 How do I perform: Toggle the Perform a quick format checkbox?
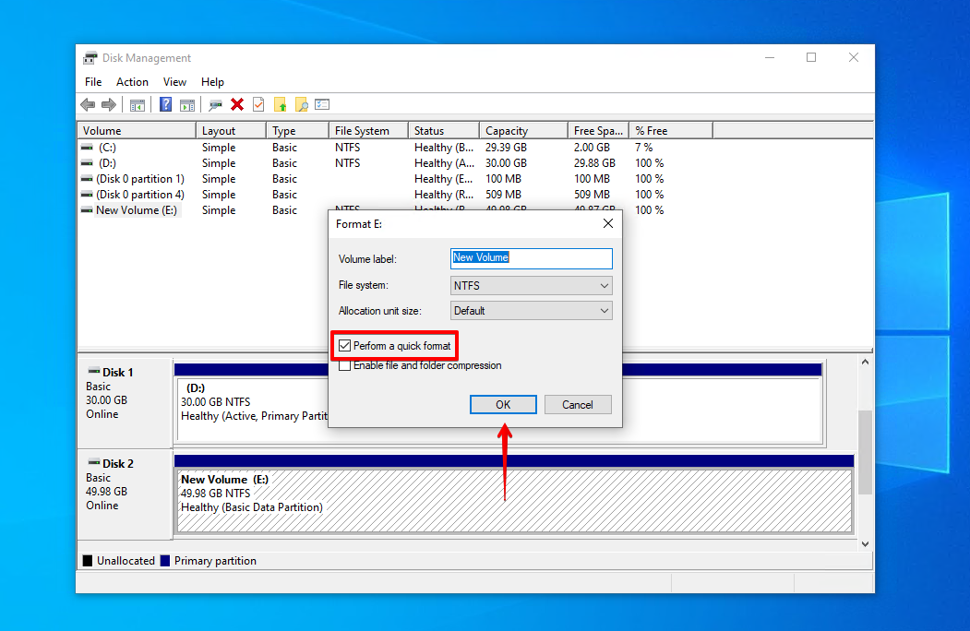345,346
